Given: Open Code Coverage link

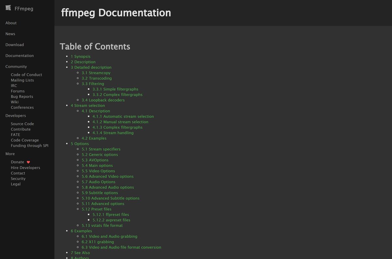Looking at the screenshot, I should [25, 140].
